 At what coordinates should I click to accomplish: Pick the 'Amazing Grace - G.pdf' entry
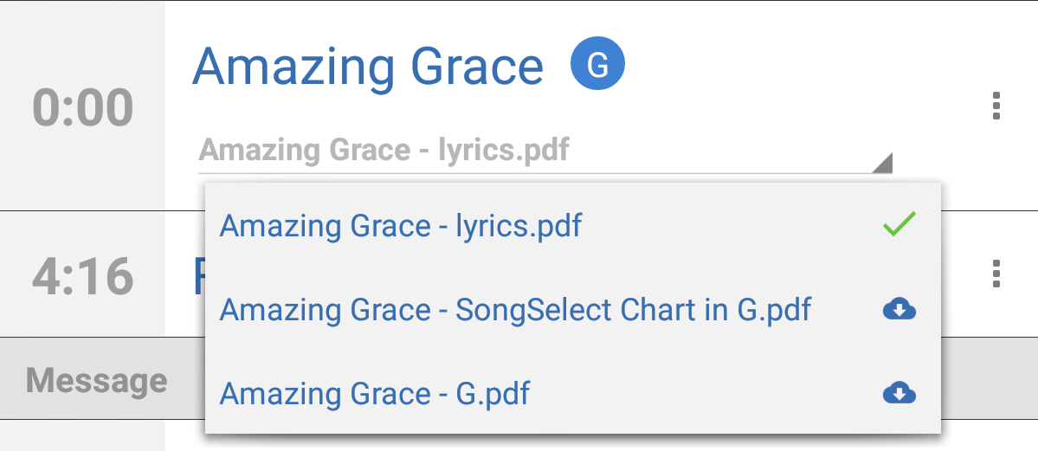pyautogui.click(x=375, y=394)
